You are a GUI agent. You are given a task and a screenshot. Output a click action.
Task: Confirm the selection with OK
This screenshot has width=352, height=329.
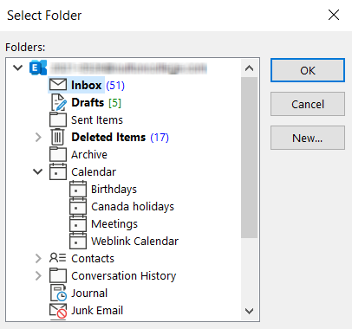coord(308,70)
